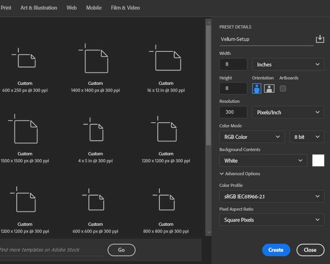
Task: Collapse the Advanced Options section
Action: coord(240,174)
